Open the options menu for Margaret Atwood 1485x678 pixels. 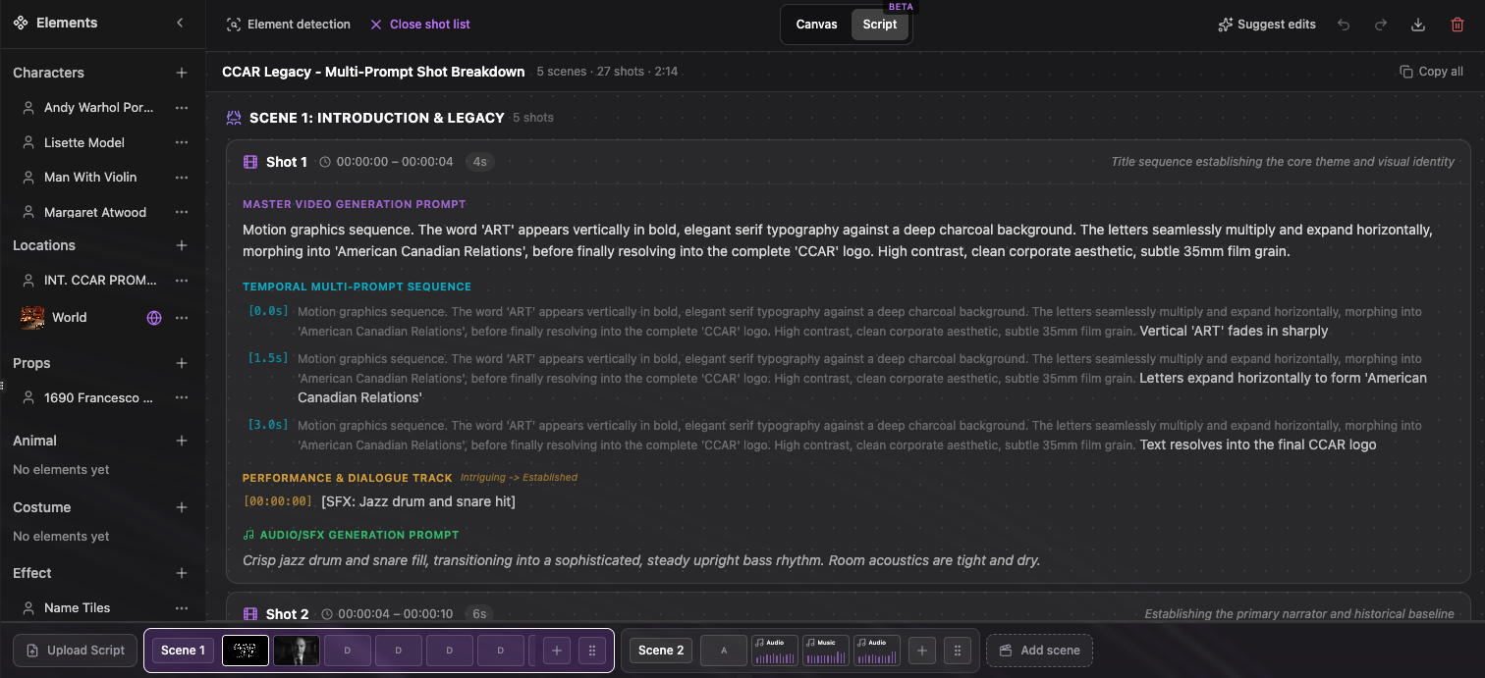coord(181,212)
